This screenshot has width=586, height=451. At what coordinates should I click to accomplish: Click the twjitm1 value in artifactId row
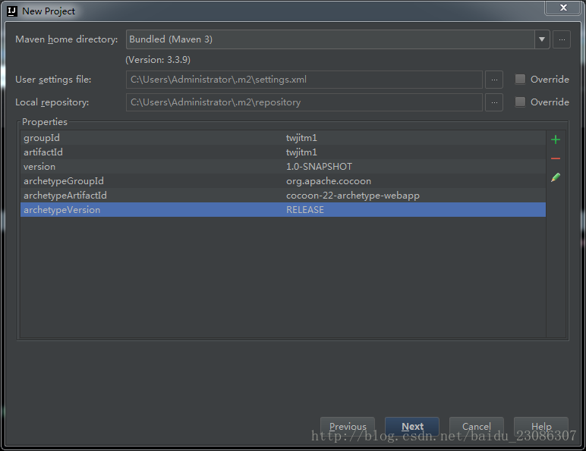pyautogui.click(x=301, y=152)
